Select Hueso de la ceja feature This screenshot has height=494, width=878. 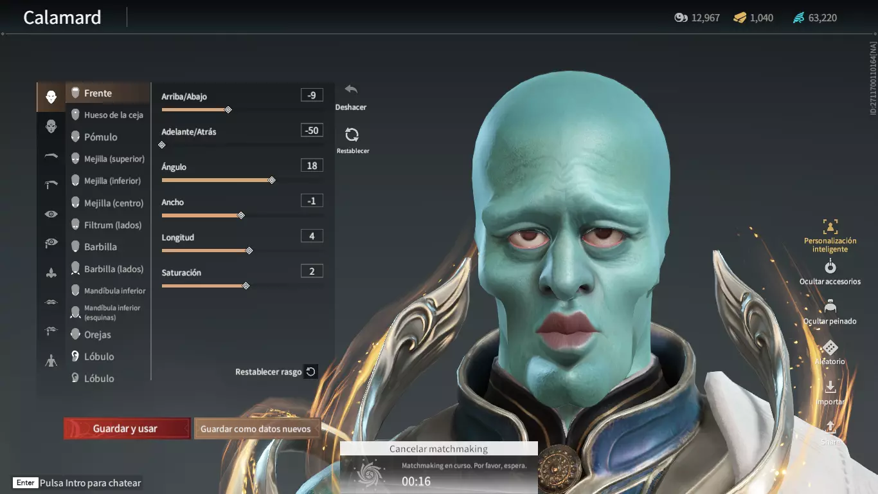pyautogui.click(x=108, y=115)
